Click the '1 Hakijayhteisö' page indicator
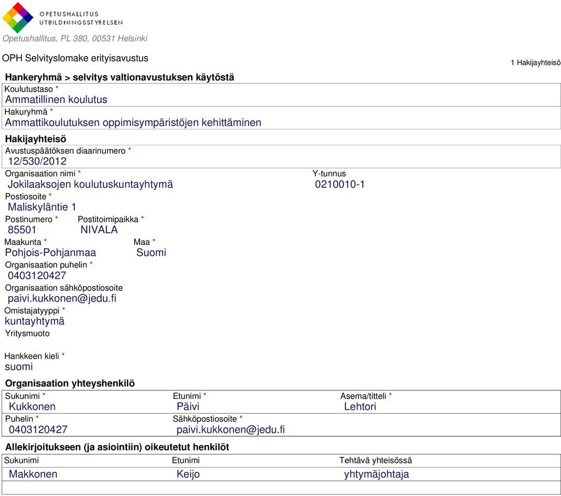Viewport: 561px width, 496px height. 536,63
